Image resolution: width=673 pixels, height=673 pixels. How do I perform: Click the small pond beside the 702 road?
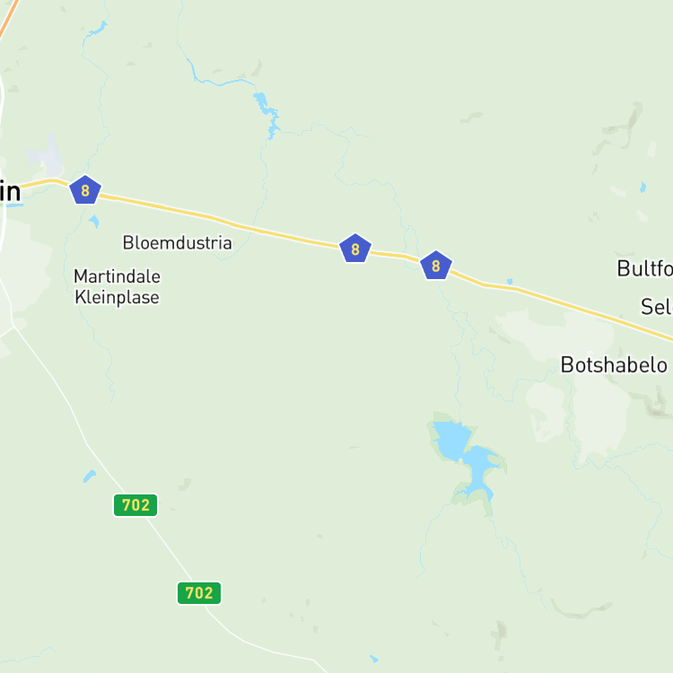89,476
